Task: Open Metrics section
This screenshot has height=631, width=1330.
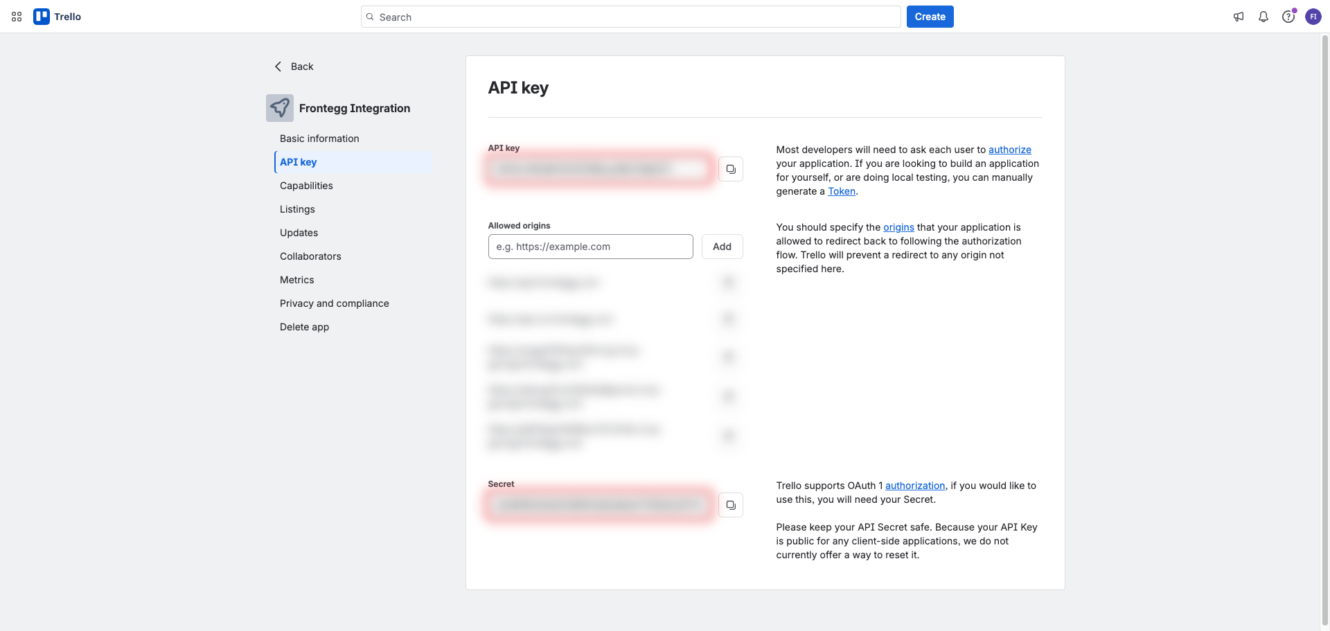Action: point(353,280)
